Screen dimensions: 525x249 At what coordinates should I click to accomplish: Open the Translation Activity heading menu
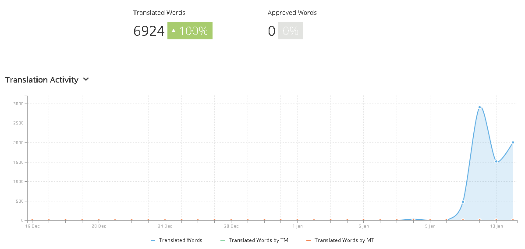[42, 80]
